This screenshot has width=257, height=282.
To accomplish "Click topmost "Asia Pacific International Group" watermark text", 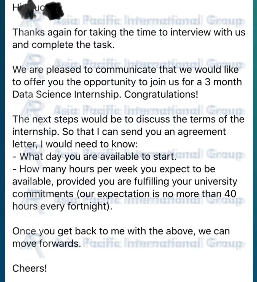I will [149, 22].
